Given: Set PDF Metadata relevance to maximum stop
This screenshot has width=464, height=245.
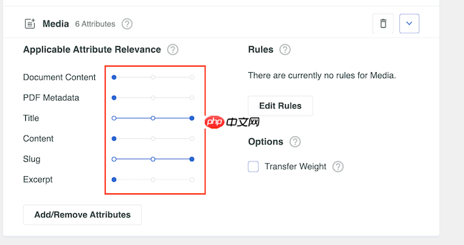Looking at the screenshot, I should (192, 98).
